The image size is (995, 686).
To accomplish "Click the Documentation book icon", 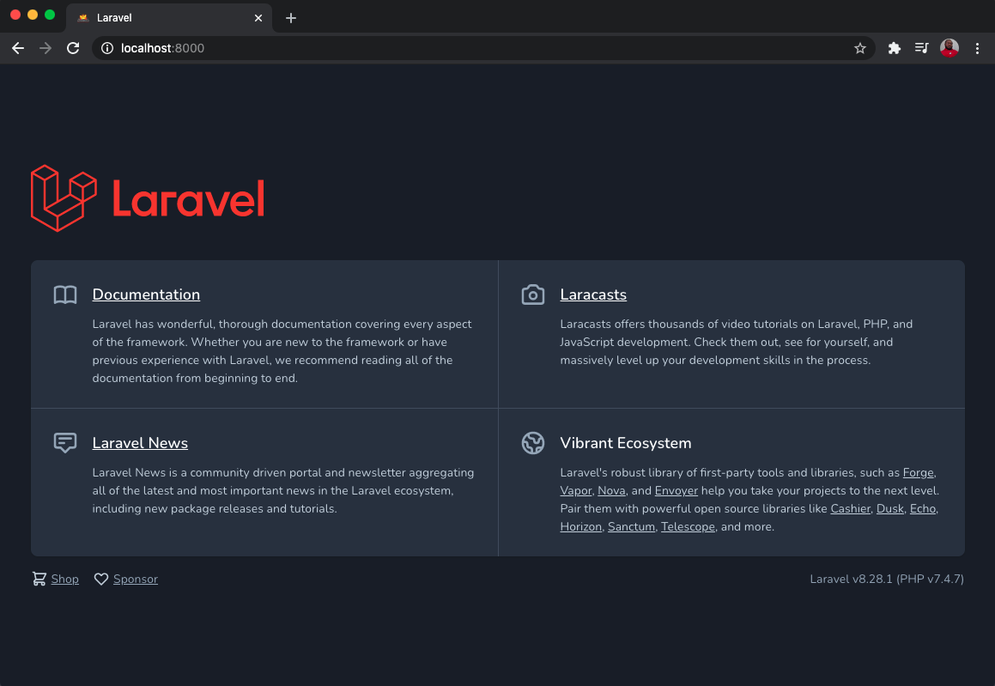I will click(65, 294).
